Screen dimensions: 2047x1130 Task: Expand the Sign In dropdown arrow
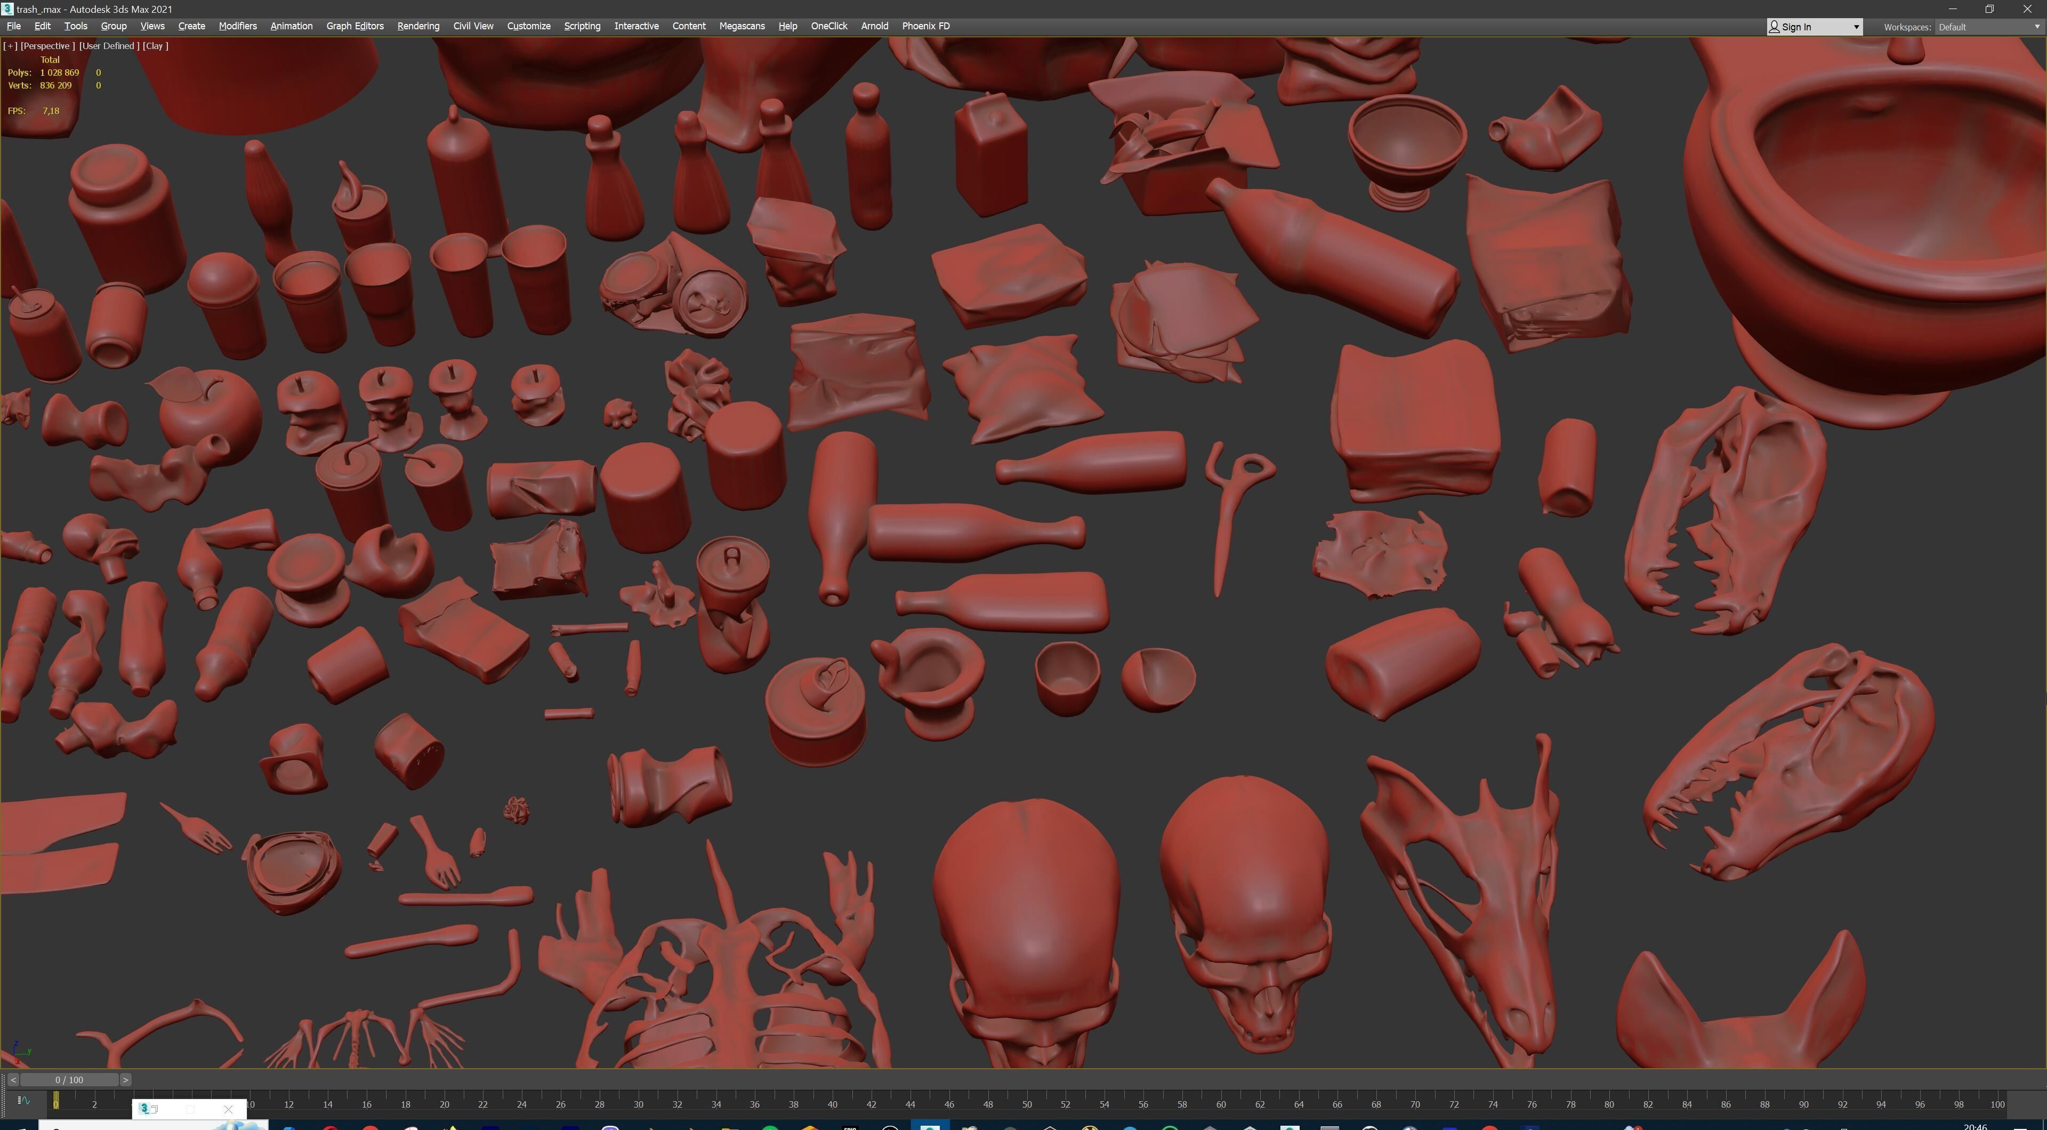coord(1856,27)
